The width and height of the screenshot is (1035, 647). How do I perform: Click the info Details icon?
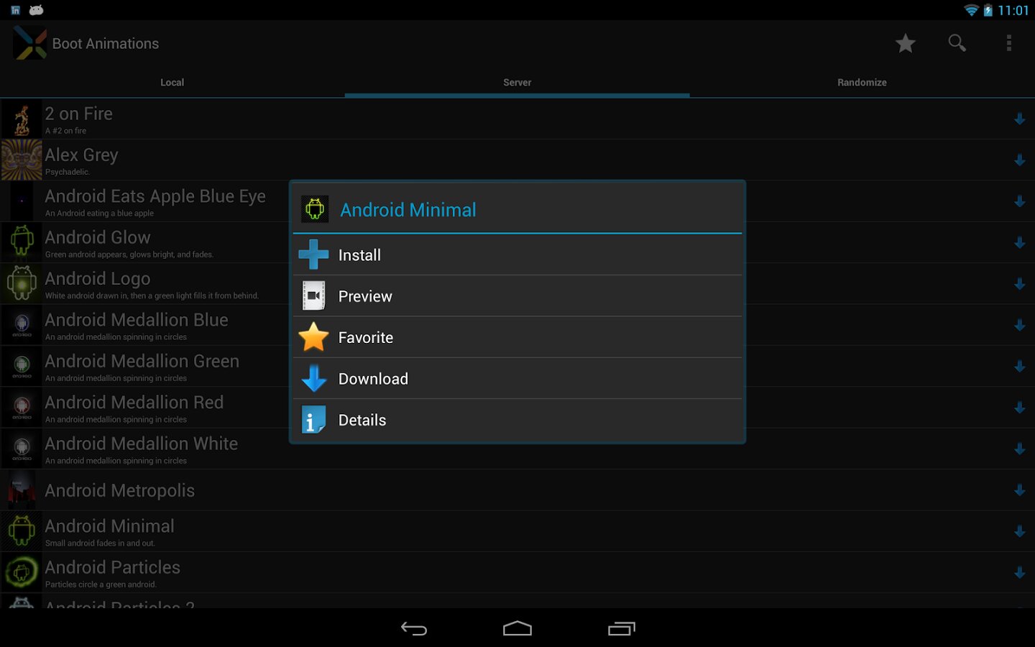(313, 419)
